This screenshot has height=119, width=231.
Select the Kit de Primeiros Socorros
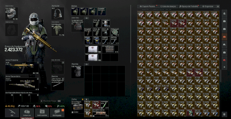(101, 113)
